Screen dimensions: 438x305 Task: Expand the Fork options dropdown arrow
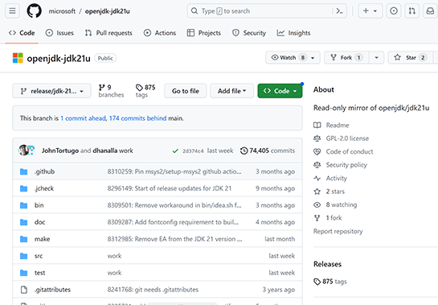coord(376,58)
